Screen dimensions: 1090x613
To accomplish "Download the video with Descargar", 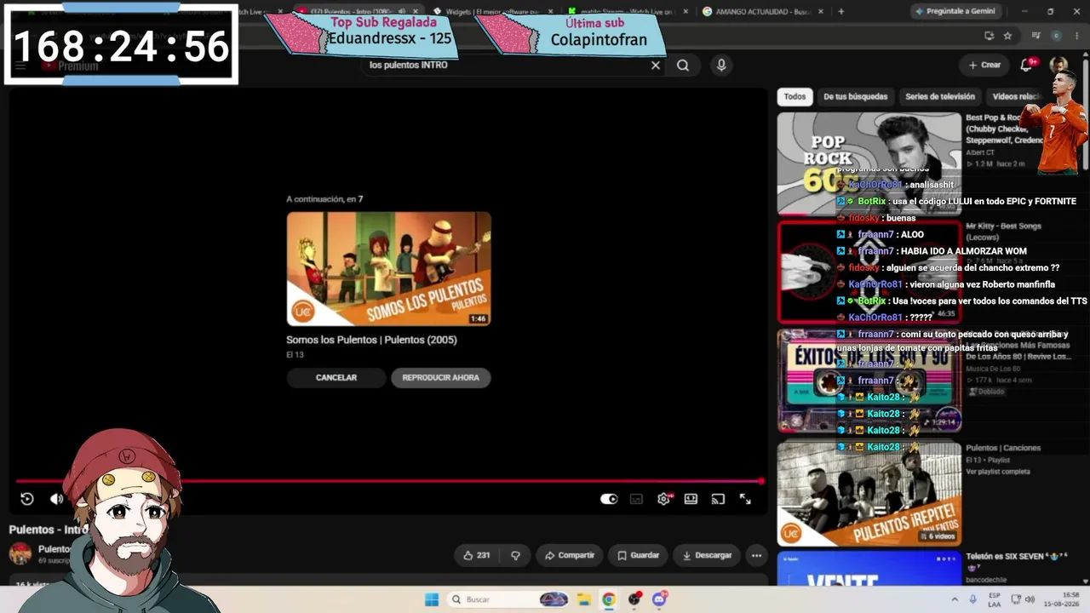I will [x=707, y=555].
